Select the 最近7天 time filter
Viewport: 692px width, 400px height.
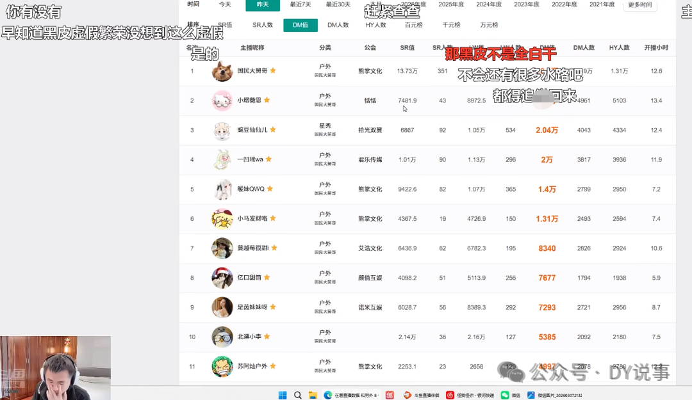[301, 4]
